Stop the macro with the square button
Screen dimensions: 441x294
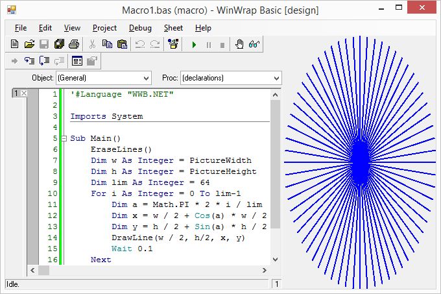point(222,45)
